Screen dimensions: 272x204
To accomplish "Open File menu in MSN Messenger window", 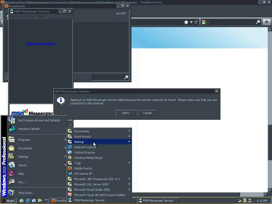I will tap(12, 16).
